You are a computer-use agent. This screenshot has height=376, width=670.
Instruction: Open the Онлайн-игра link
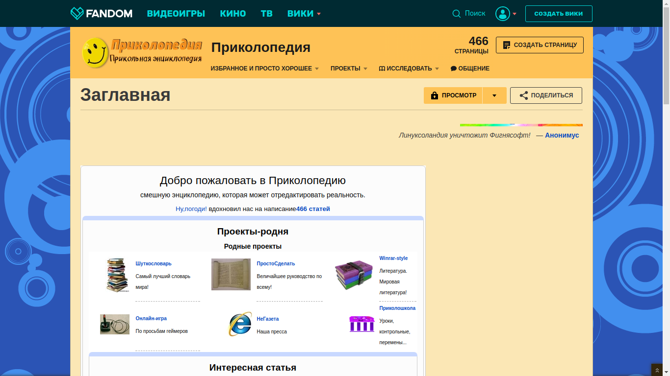[x=151, y=318]
